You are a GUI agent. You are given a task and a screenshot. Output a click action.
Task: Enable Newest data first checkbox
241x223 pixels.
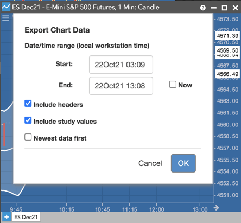coord(28,137)
